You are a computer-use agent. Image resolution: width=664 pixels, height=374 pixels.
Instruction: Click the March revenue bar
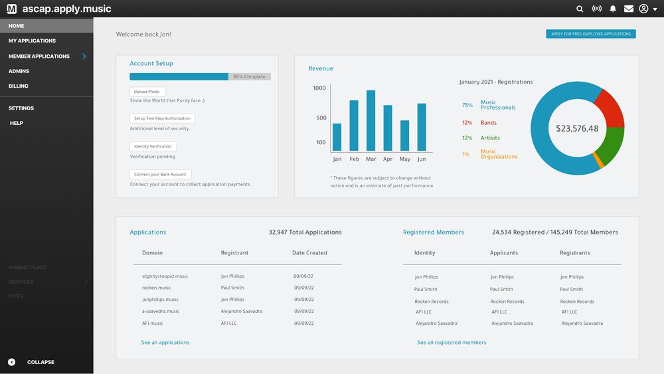pos(371,120)
